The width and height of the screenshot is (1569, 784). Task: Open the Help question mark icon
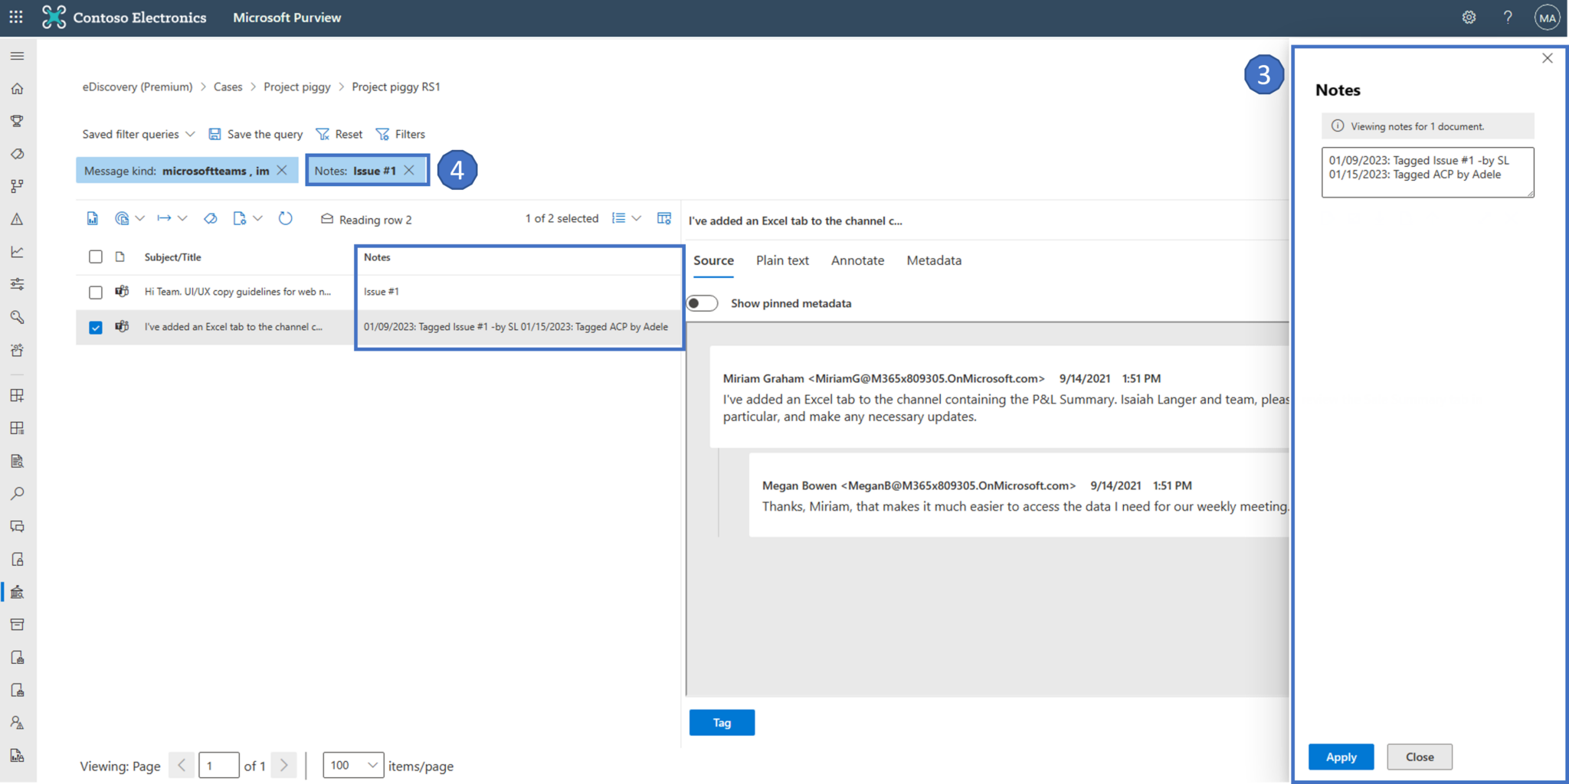pyautogui.click(x=1507, y=17)
